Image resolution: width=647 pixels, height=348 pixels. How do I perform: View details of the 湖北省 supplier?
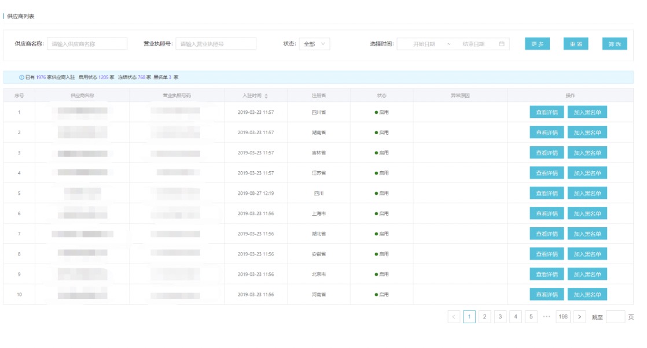click(x=547, y=234)
